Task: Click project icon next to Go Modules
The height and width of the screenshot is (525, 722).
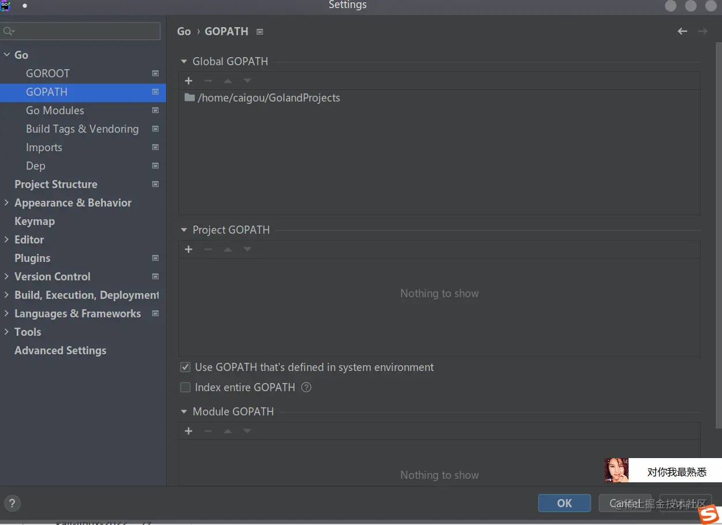Action: pos(155,110)
